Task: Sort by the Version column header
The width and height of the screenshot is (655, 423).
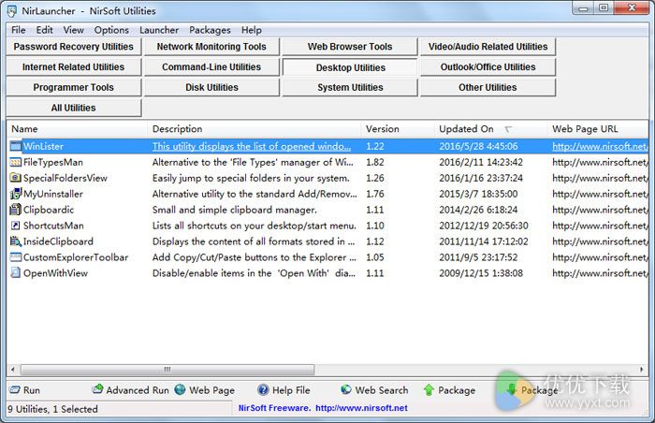Action: point(398,129)
